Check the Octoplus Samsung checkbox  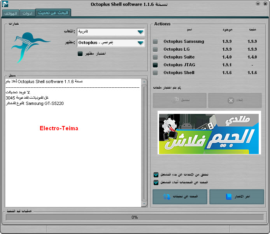155,42
